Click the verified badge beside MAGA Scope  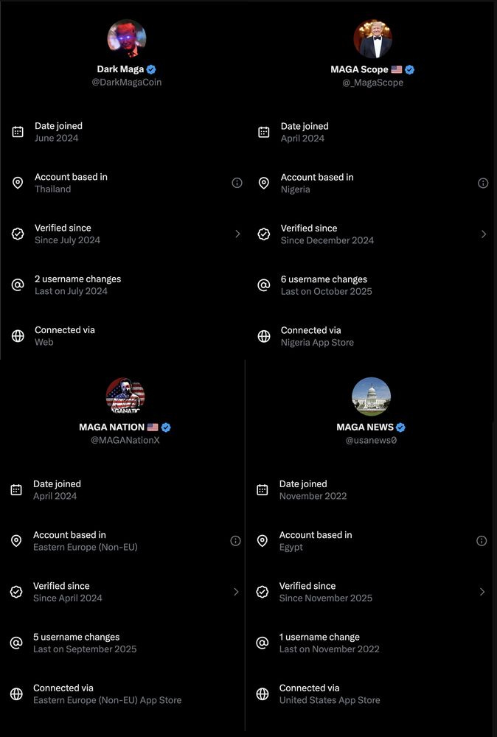point(410,70)
